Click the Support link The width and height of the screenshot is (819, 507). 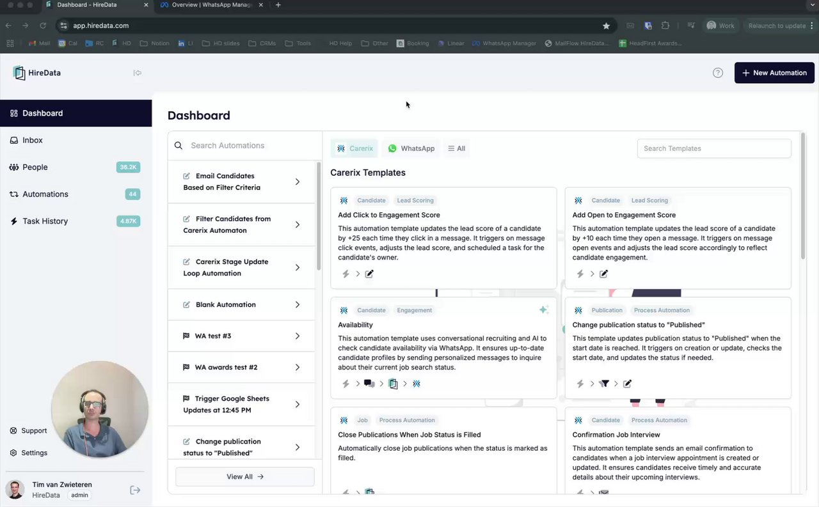point(29,430)
